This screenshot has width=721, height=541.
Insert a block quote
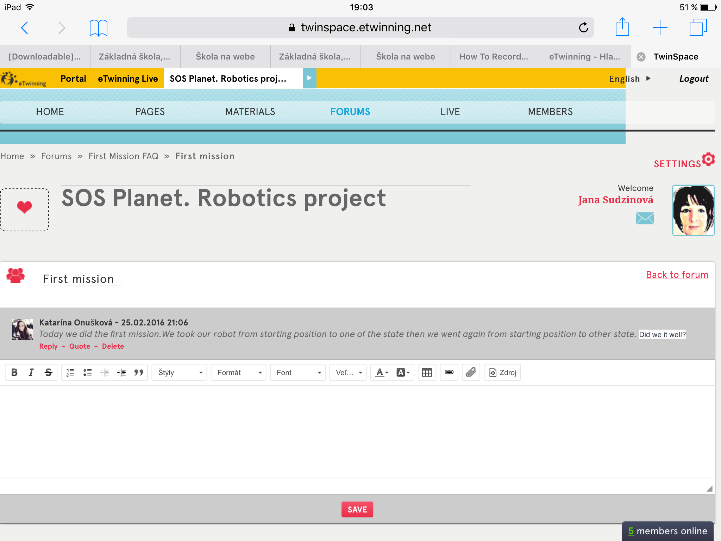[x=139, y=373]
